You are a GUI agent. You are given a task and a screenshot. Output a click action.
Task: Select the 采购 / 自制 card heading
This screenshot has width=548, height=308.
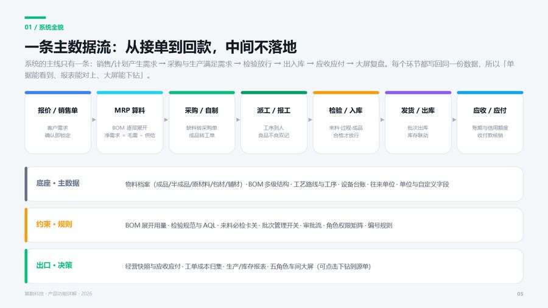point(202,110)
